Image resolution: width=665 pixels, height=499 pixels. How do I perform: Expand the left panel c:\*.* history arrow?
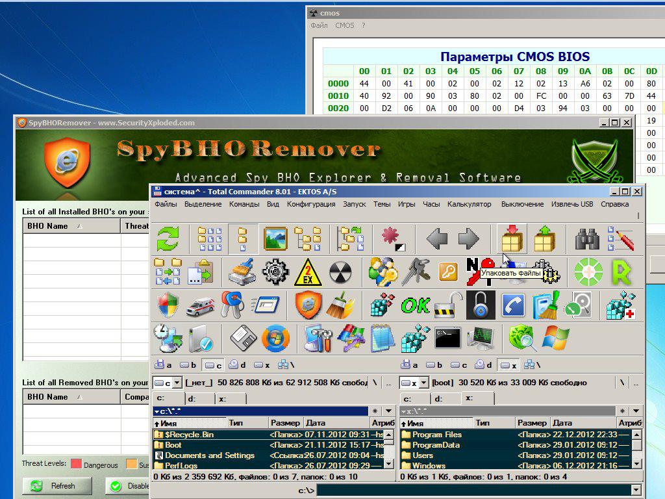(388, 411)
